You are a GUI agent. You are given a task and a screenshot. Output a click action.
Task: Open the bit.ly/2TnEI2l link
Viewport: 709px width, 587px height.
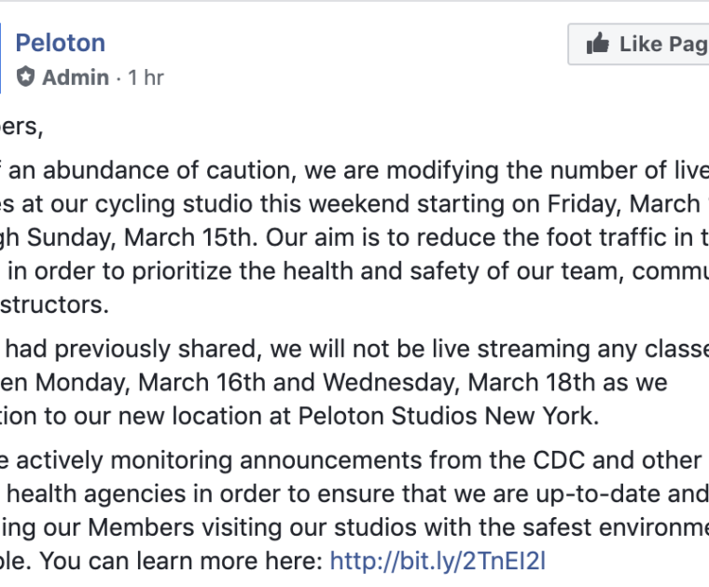(x=438, y=560)
